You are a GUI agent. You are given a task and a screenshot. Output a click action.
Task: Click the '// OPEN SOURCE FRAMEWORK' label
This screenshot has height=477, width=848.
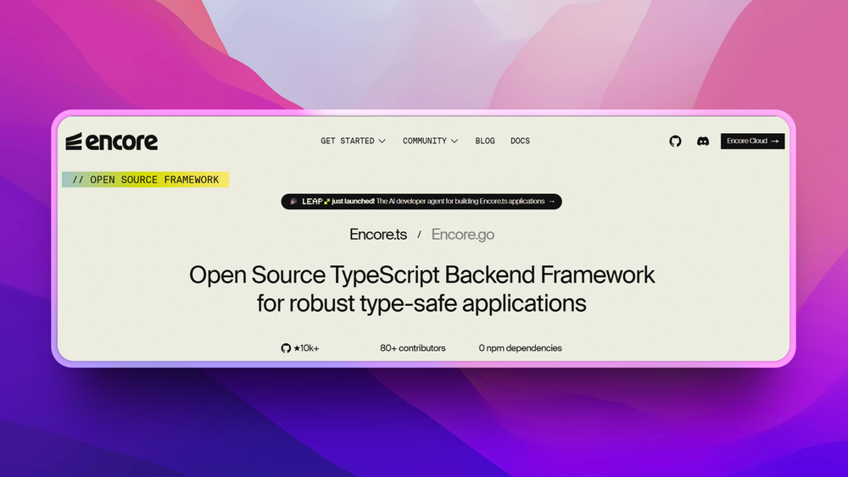pyautogui.click(x=146, y=180)
